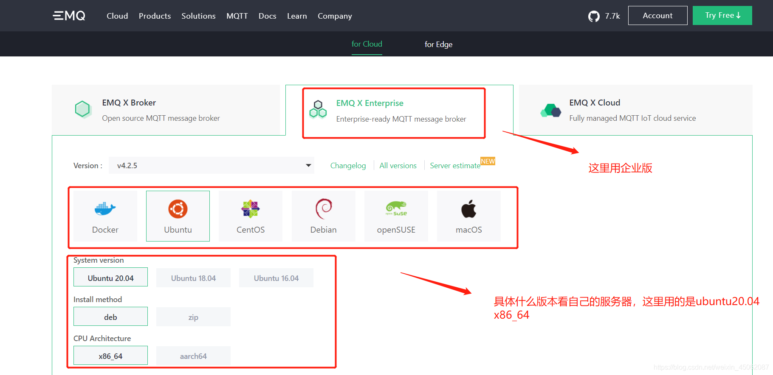773x375 pixels.
Task: Open the MQTT menu
Action: tap(237, 16)
